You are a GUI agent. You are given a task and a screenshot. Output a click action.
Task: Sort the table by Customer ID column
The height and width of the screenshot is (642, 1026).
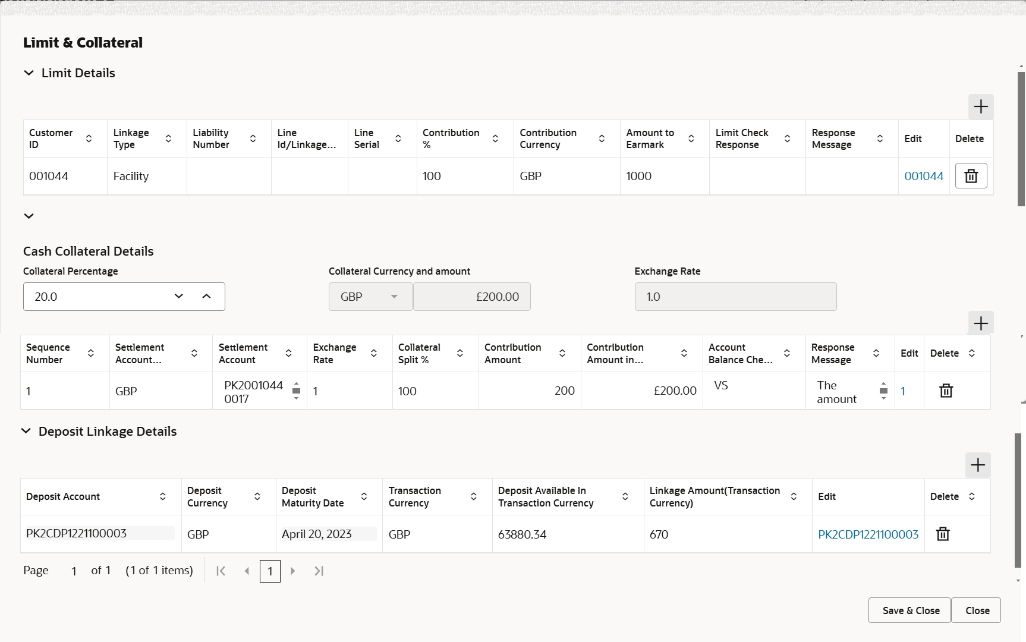click(89, 139)
